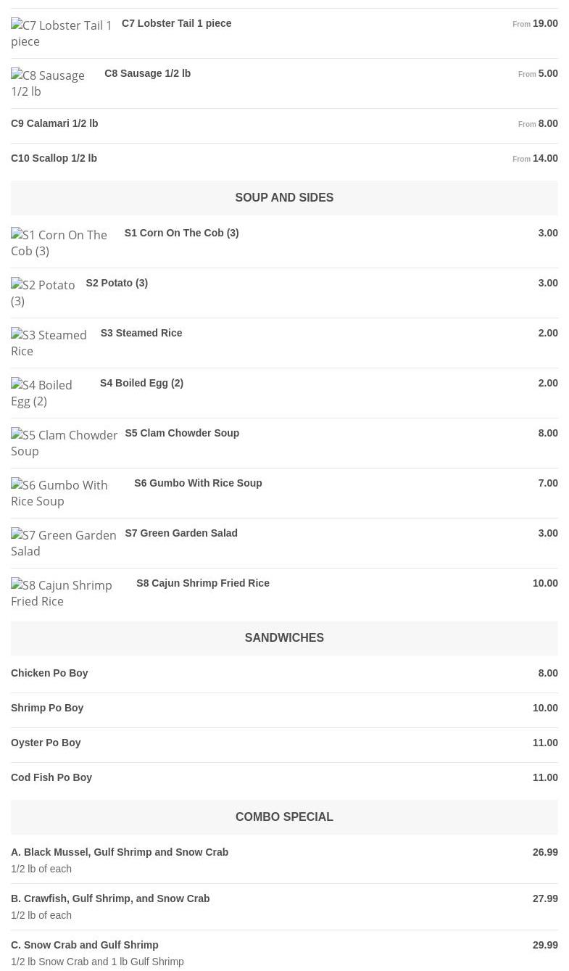Pick the S4 Boiled Egg (2) item title
Image resolution: width=569 pixels, height=971 pixels.
point(141,383)
